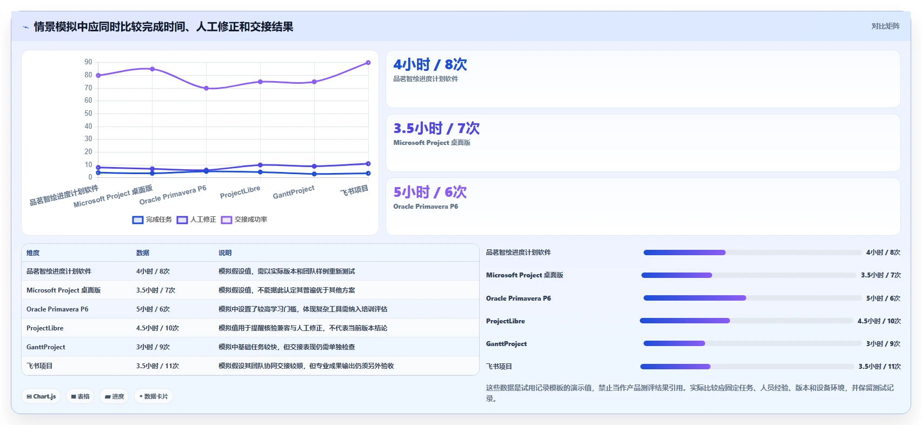The height and width of the screenshot is (425, 922).
Task: Open the 4小时 / 8次 data card
Action: pyautogui.click(x=643, y=79)
